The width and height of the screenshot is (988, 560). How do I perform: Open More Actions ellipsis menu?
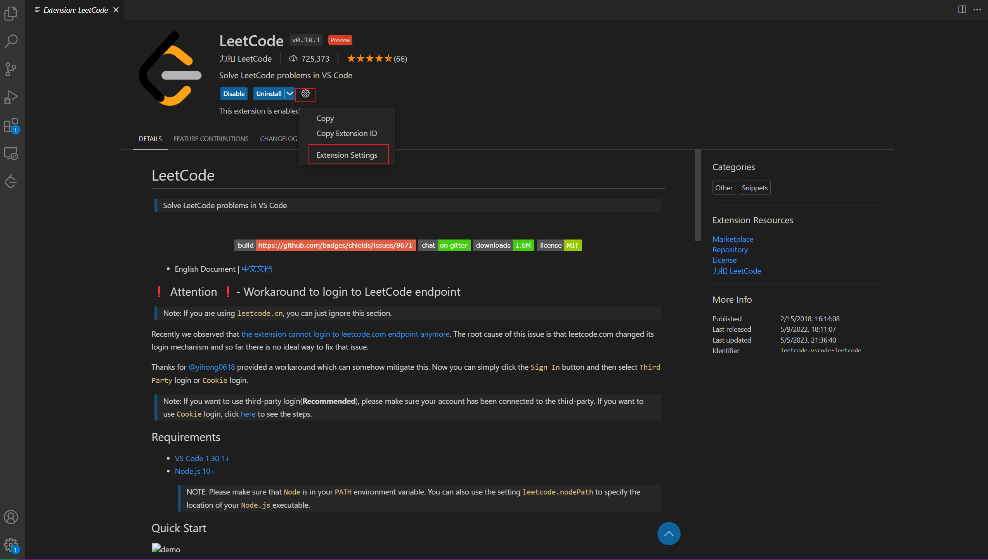pos(977,10)
